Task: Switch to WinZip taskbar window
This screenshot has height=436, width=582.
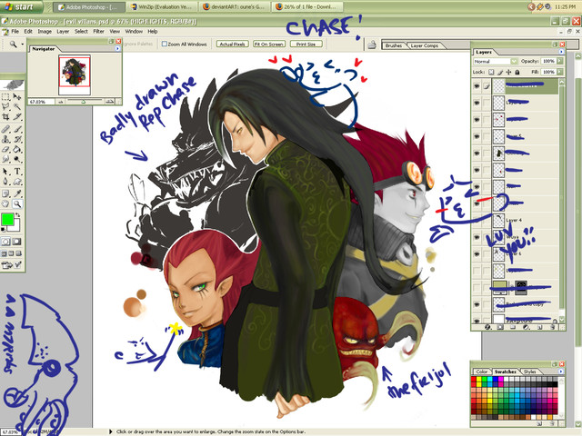Action: click(162, 6)
